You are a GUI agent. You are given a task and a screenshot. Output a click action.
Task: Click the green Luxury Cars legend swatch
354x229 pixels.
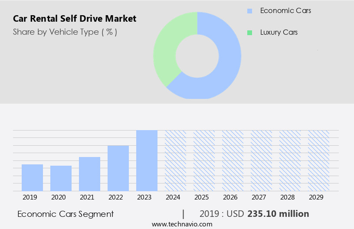[x=249, y=33]
